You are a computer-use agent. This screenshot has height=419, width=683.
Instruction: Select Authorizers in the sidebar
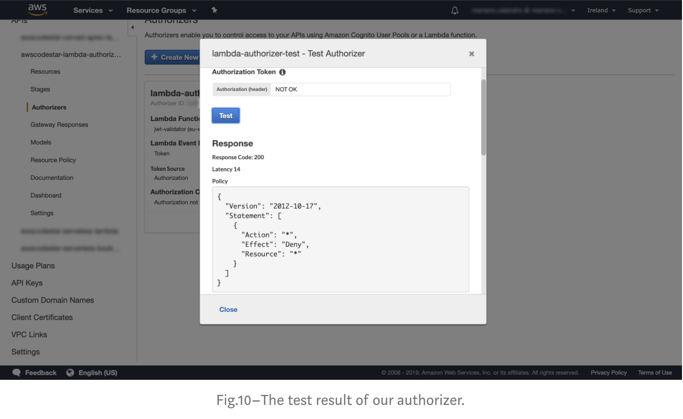coord(49,107)
